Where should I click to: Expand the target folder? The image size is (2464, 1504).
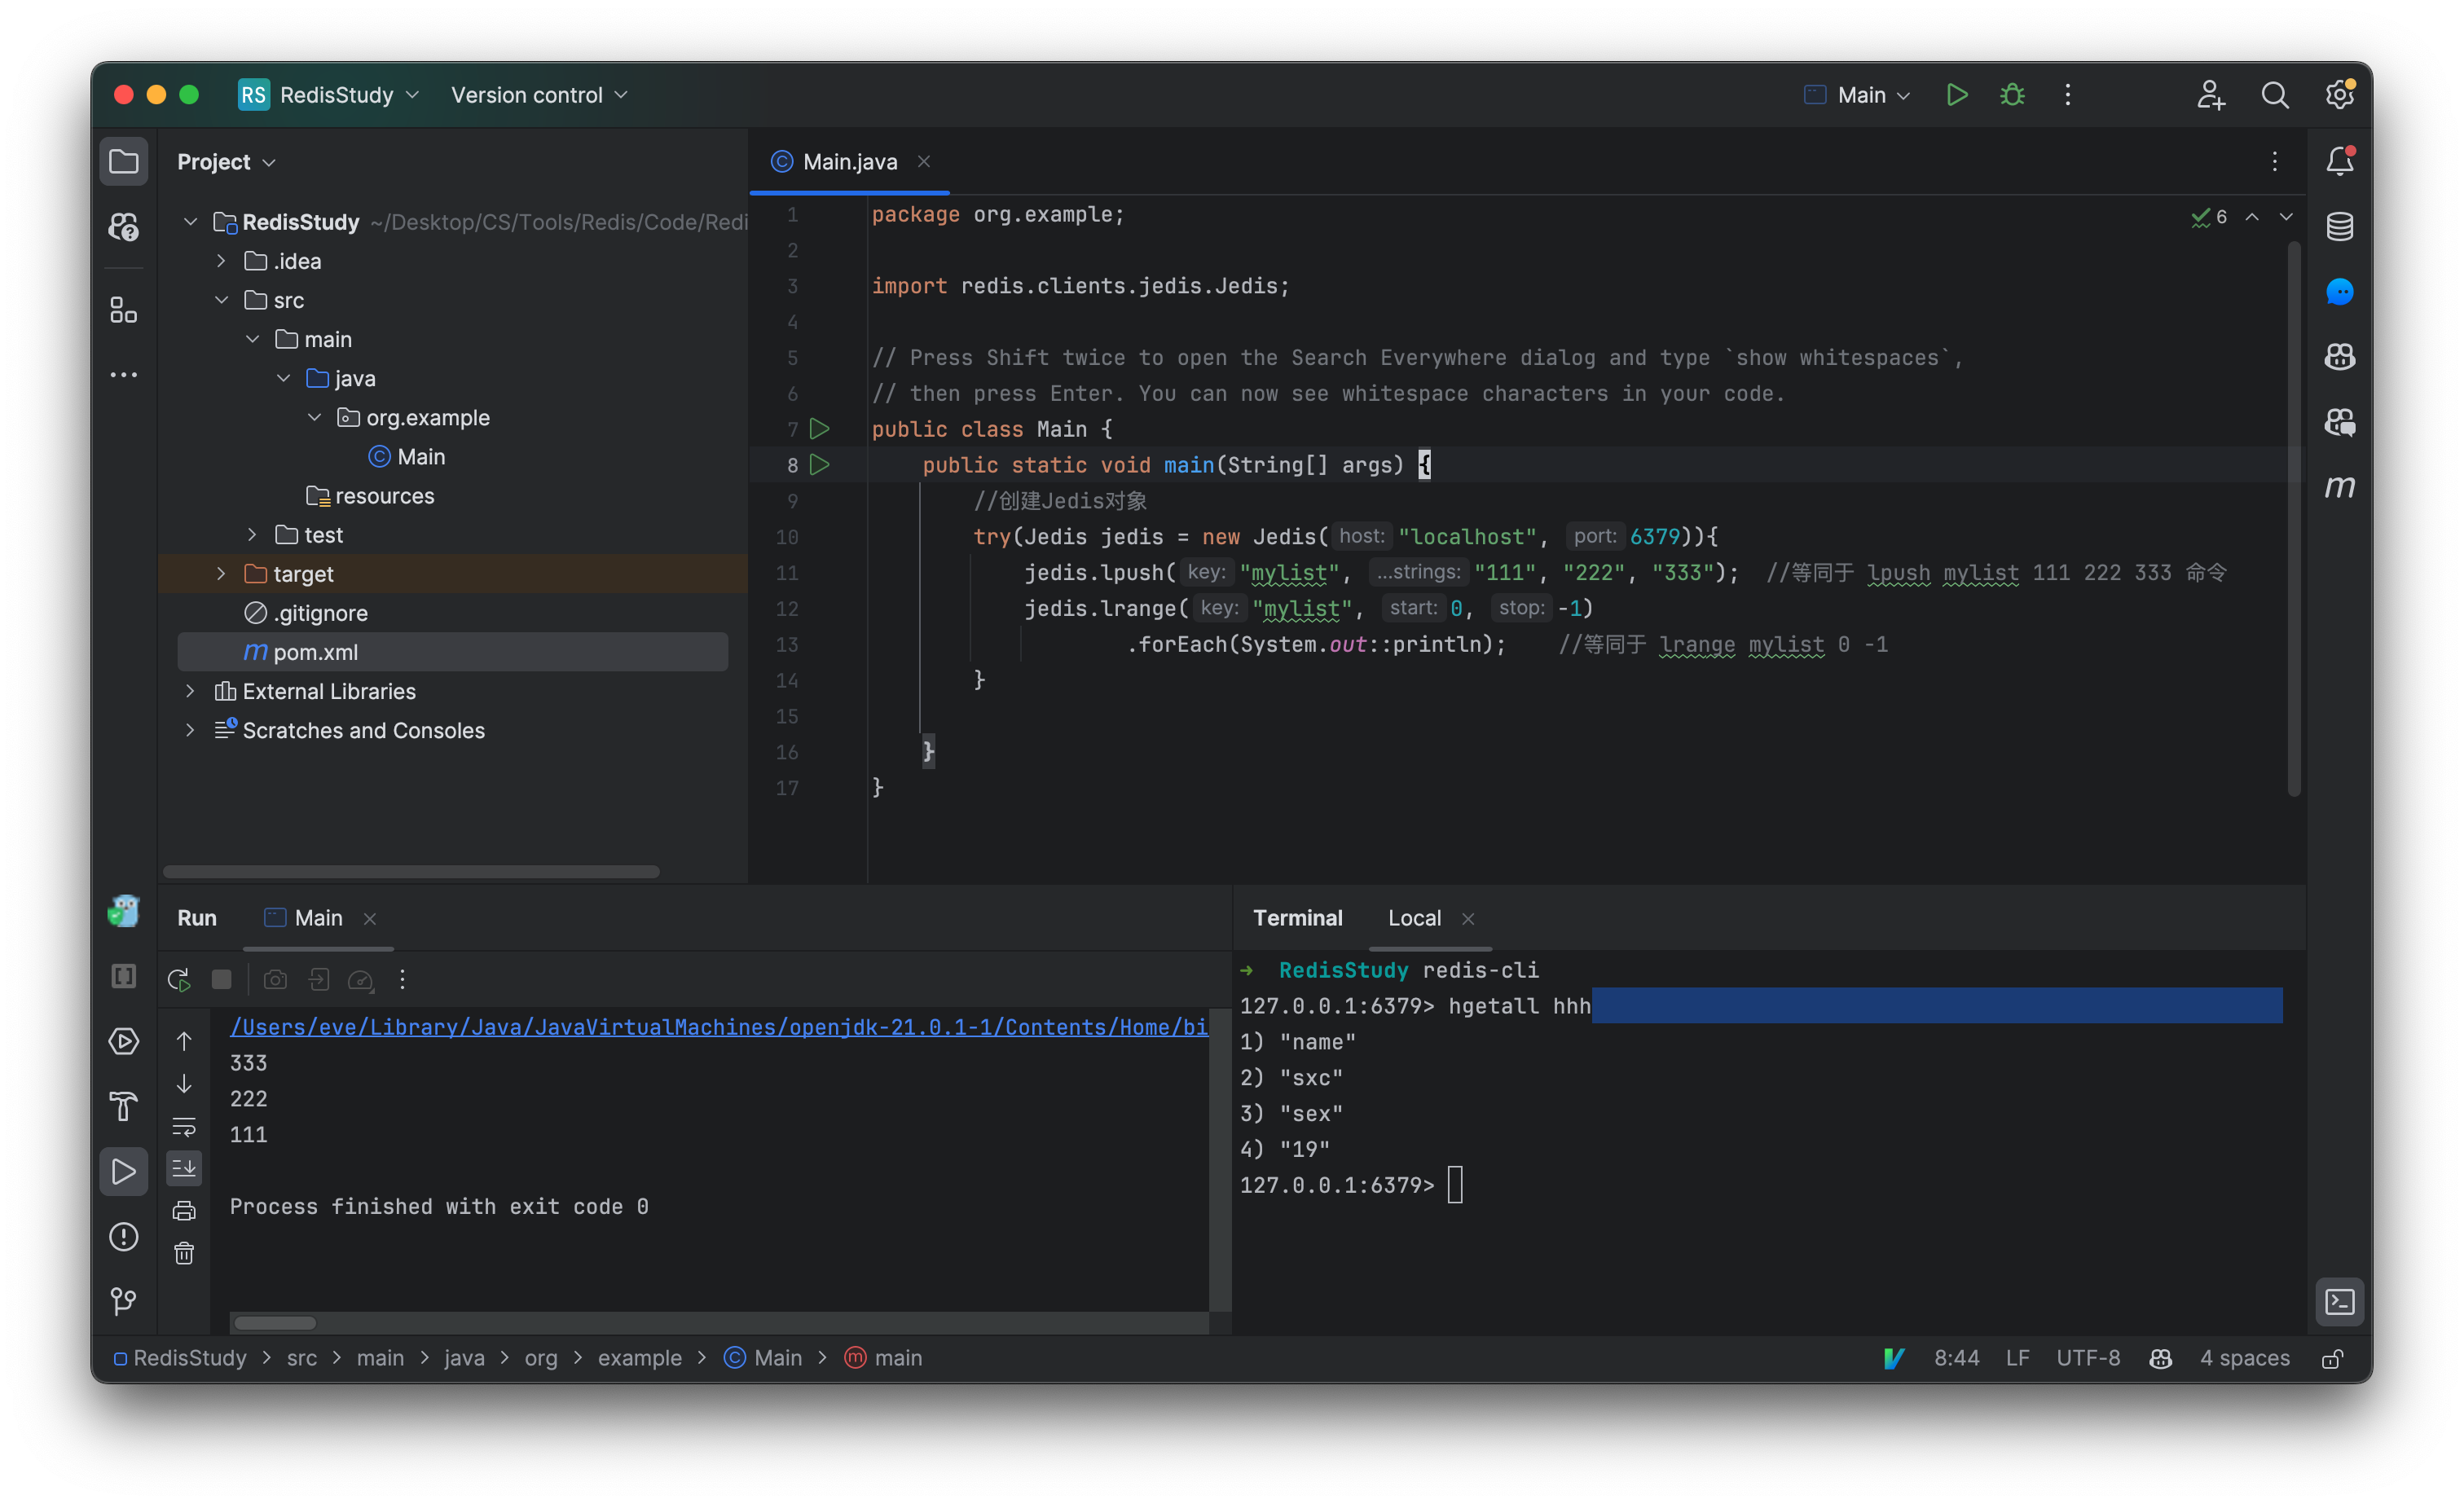[221, 574]
